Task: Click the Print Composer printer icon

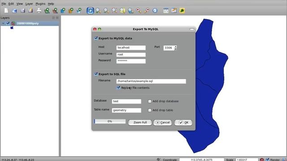Action: pyautogui.click(x=39, y=11)
